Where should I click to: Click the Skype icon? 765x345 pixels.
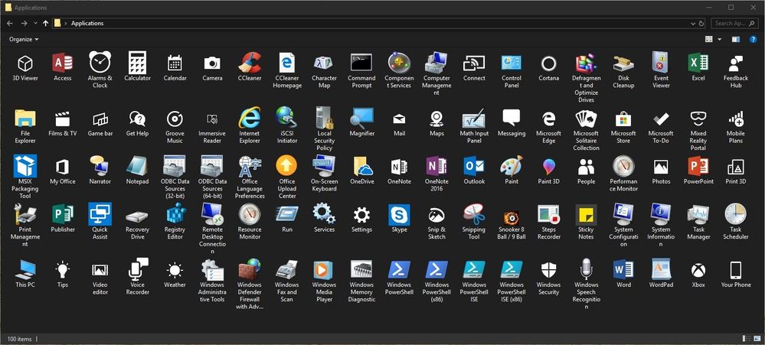pyautogui.click(x=399, y=214)
